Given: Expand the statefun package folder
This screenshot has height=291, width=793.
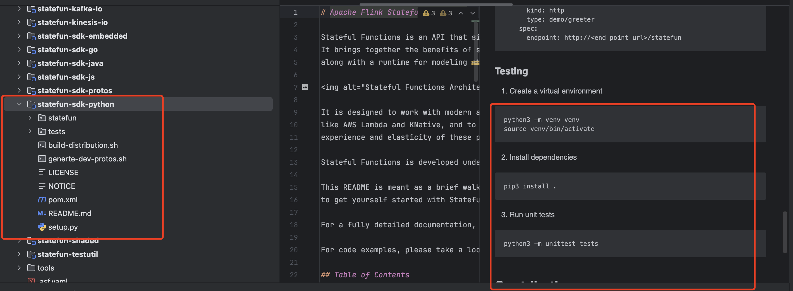Looking at the screenshot, I should (30, 118).
